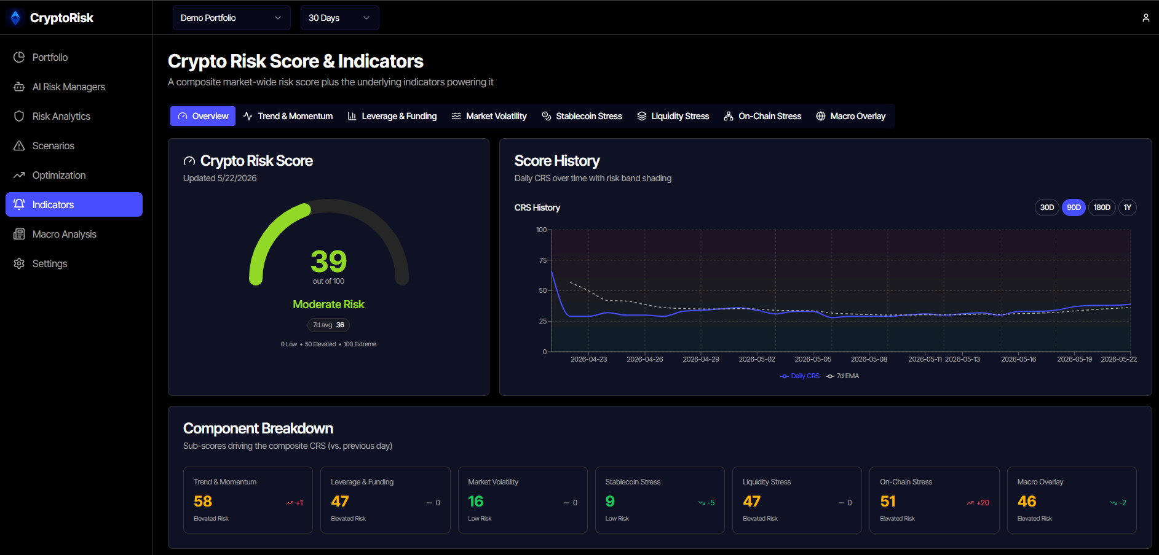Image resolution: width=1159 pixels, height=555 pixels.
Task: Click the 2026-05-22 axis date label
Action: pos(1118,359)
